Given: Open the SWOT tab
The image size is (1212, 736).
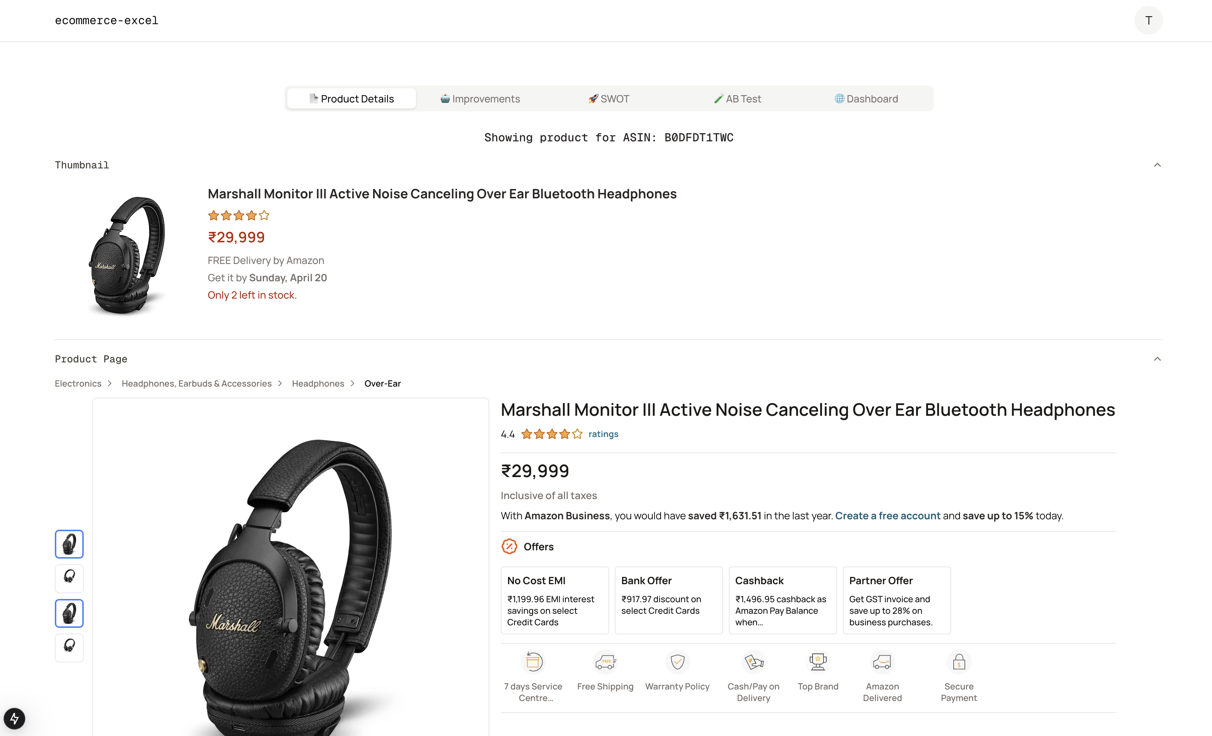Looking at the screenshot, I should point(609,99).
